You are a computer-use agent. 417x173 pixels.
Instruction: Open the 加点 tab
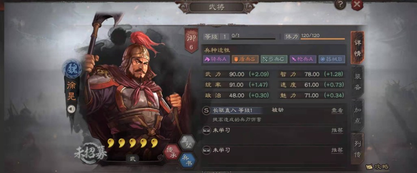click(x=357, y=115)
